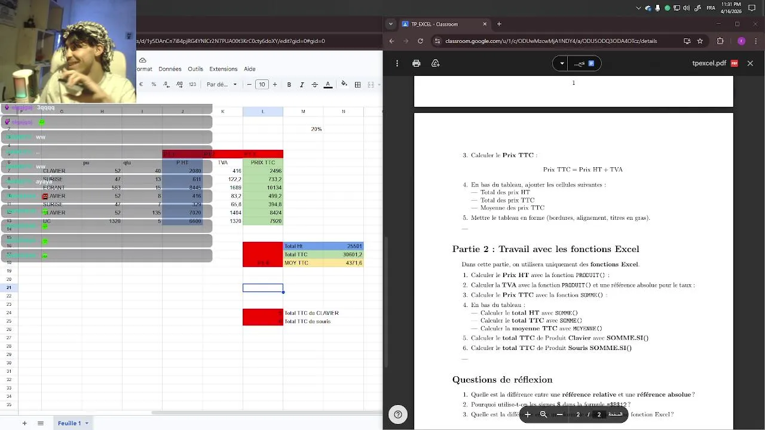Image resolution: width=765 pixels, height=430 pixels.
Task: View site information icon in address bar
Action: (437, 41)
